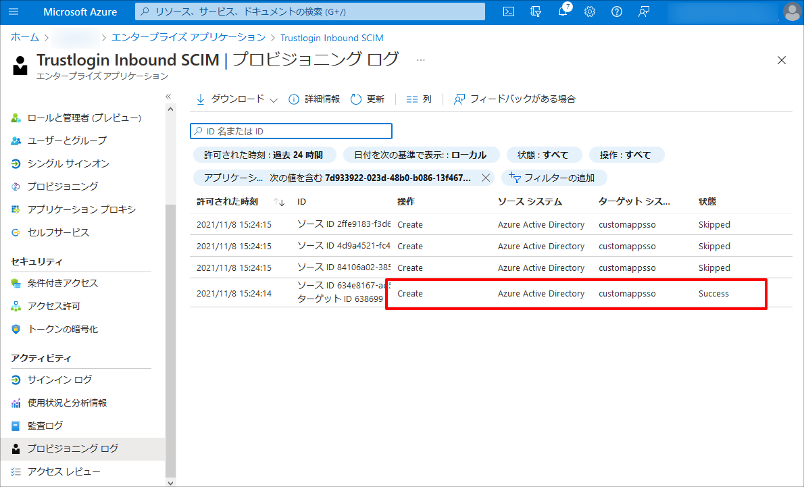
Task: Go to the ホーム breadcrumb
Action: [24, 37]
